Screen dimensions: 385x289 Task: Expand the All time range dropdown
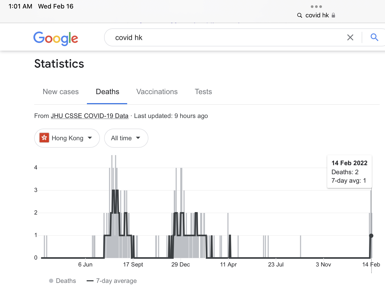(x=126, y=138)
